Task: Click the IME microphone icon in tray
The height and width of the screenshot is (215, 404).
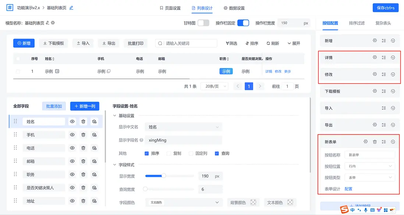Action: (366, 210)
